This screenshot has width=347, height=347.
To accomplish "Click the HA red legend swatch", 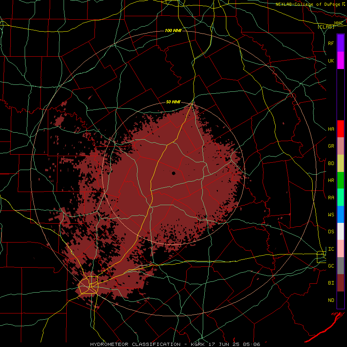I will [340, 129].
